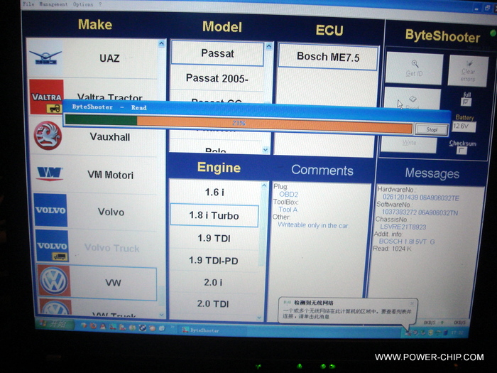
Task: Select Bosch ME7.5 ECU
Action: coord(328,57)
